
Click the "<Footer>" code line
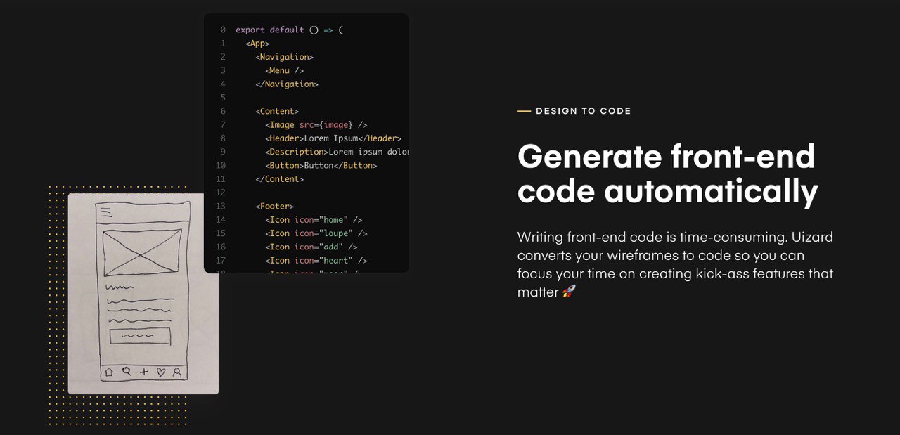[x=275, y=206]
